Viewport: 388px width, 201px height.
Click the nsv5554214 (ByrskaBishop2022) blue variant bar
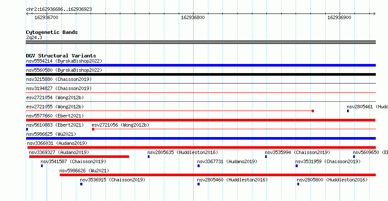[x=201, y=65]
